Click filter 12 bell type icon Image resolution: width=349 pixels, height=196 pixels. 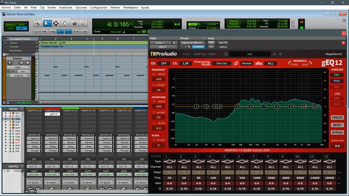(330, 161)
